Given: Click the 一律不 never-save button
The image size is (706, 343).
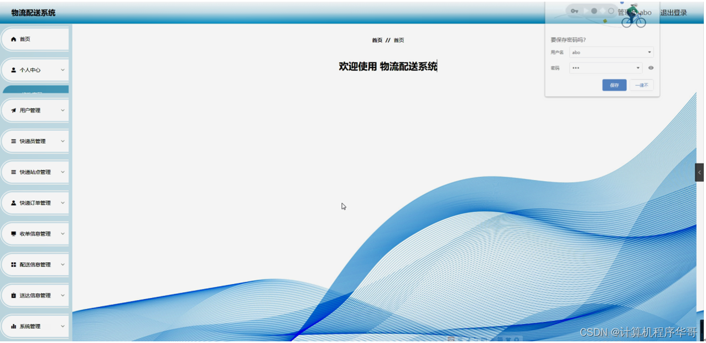Looking at the screenshot, I should (x=642, y=85).
